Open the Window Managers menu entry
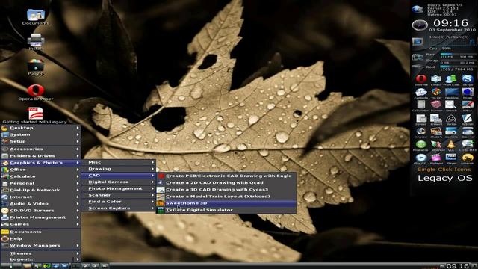 tap(40, 246)
